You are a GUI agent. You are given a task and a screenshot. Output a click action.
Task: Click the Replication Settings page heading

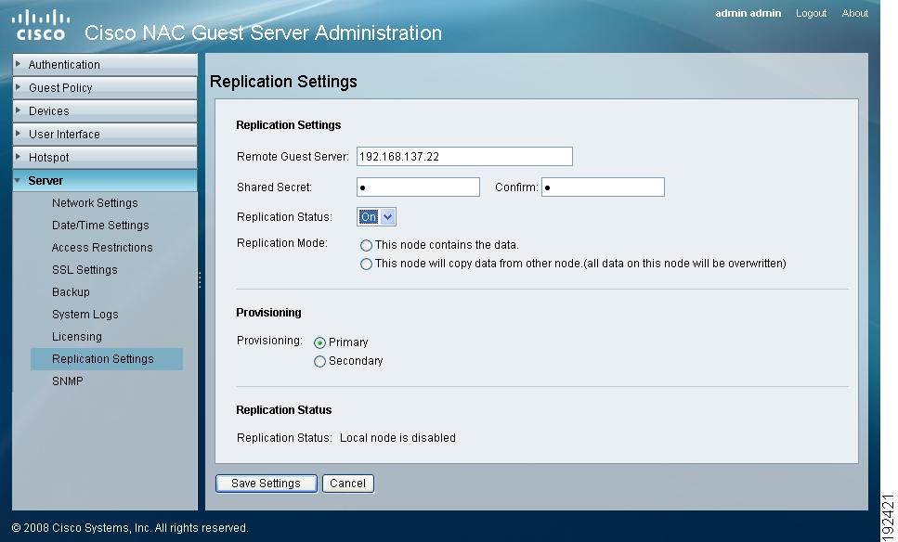click(283, 82)
